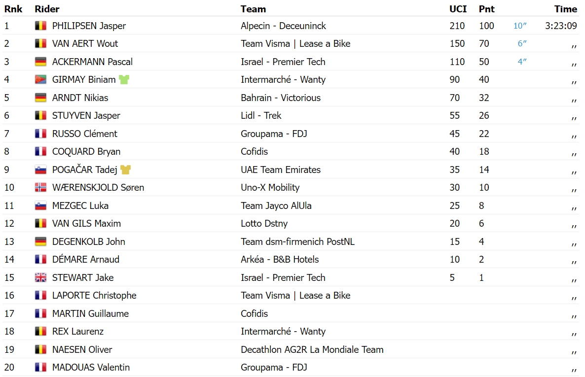
Task: Click the Time column header
Action: coord(566,9)
